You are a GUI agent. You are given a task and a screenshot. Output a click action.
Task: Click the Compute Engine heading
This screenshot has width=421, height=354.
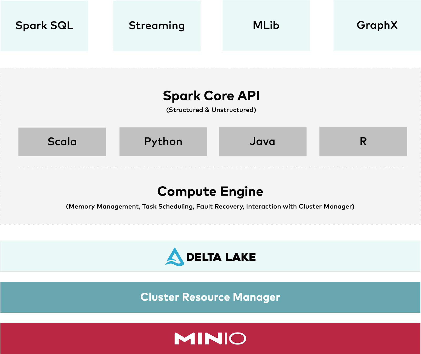tap(210, 191)
